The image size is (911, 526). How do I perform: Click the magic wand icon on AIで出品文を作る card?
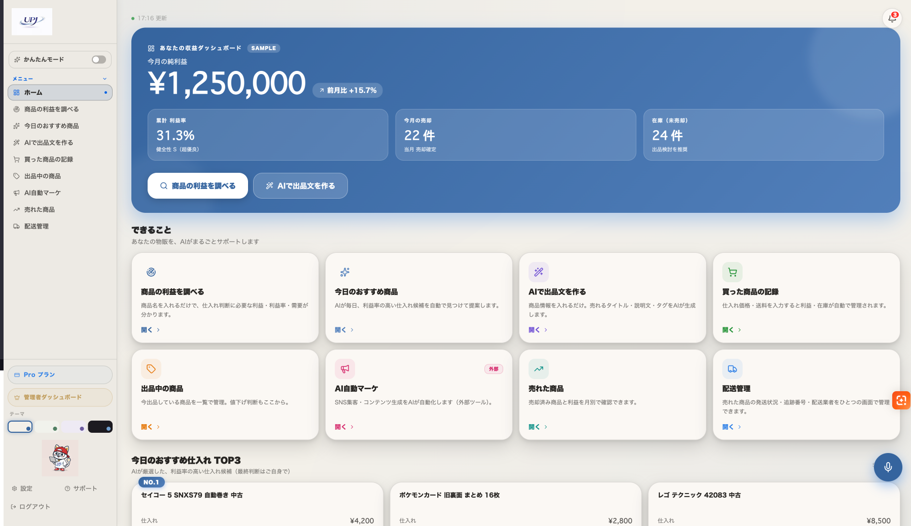[x=539, y=272]
